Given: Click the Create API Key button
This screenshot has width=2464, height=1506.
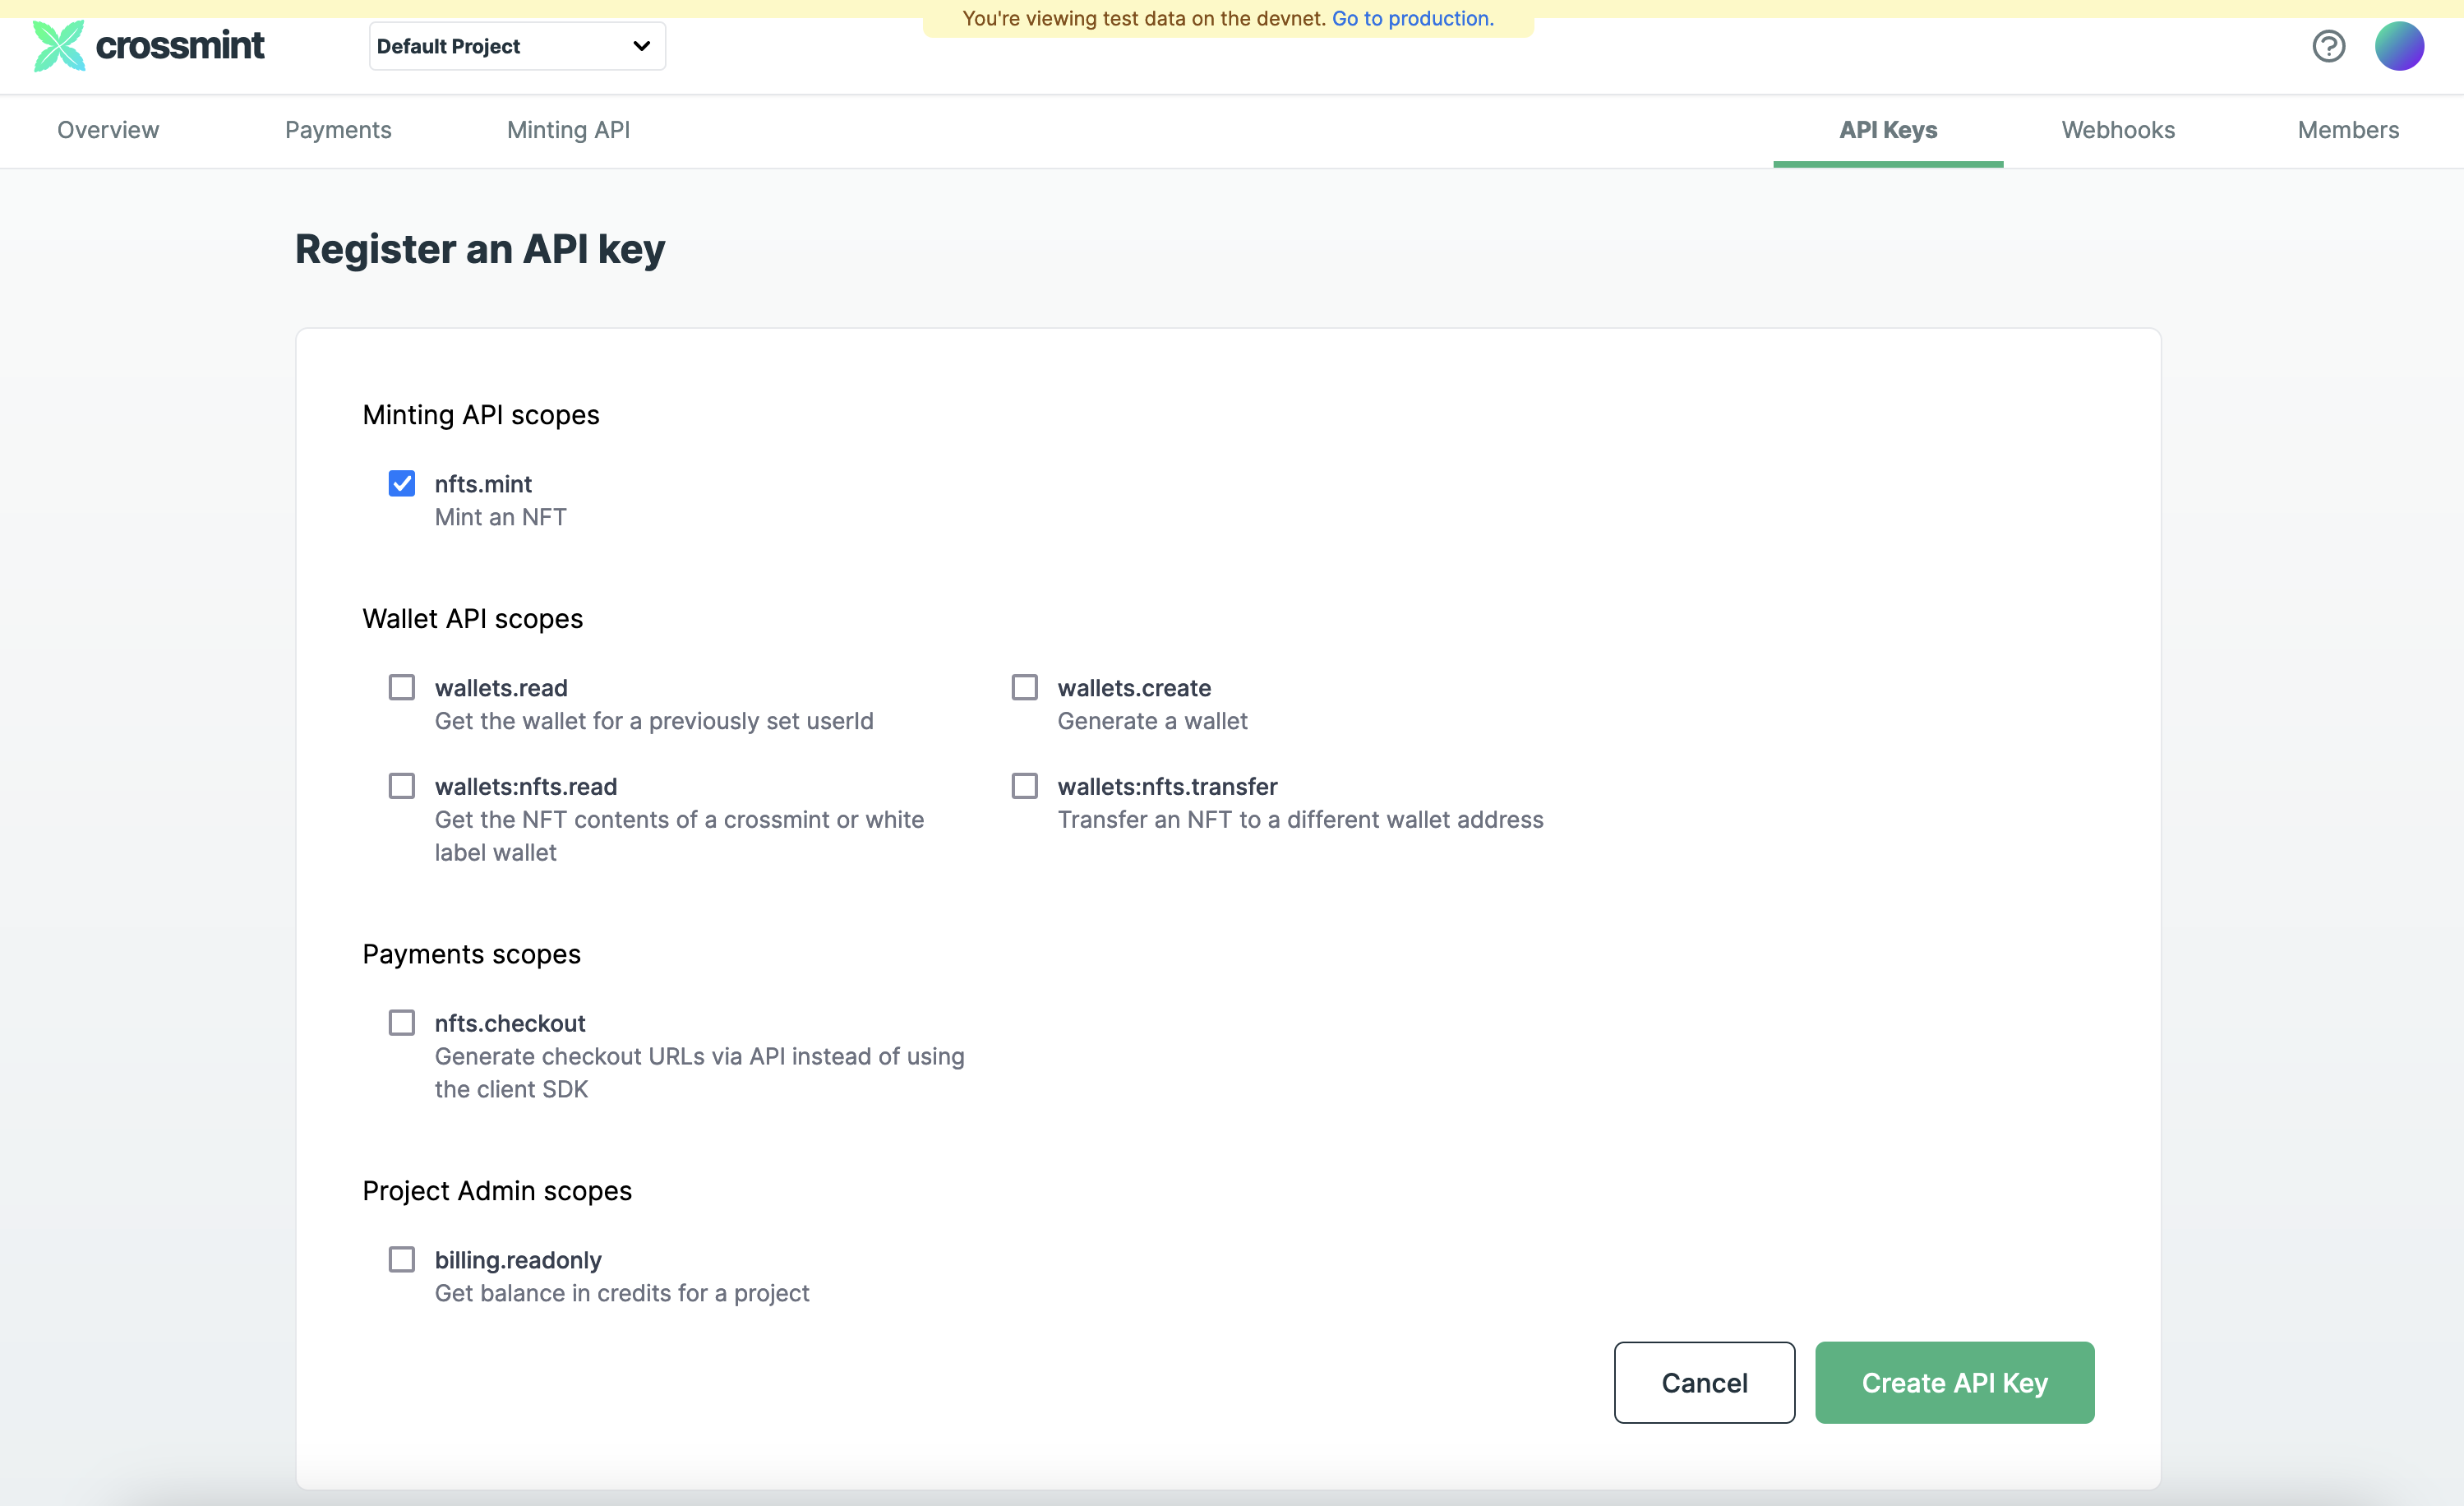Looking at the screenshot, I should pyautogui.click(x=1954, y=1383).
